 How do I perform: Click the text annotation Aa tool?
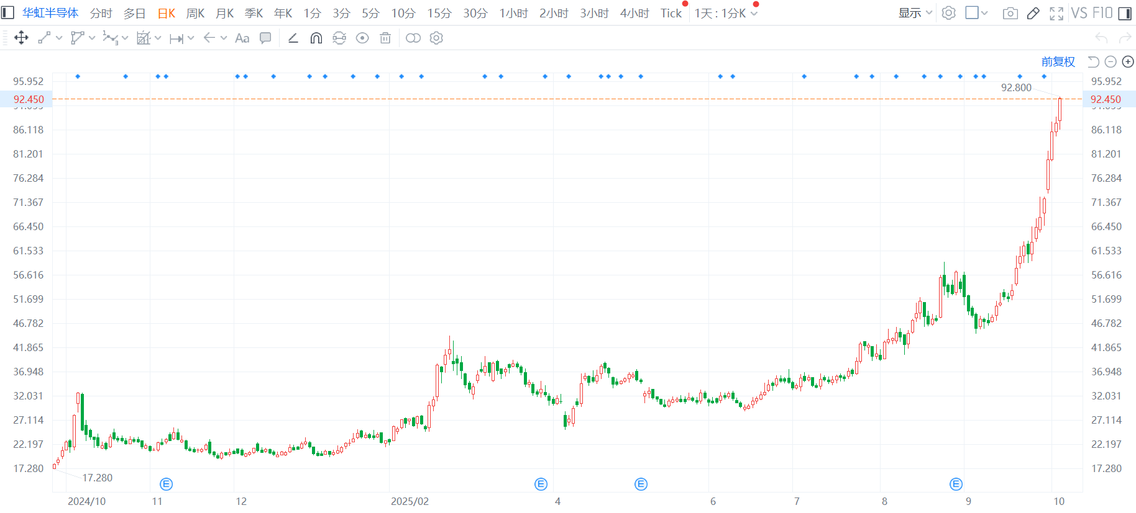coord(242,38)
